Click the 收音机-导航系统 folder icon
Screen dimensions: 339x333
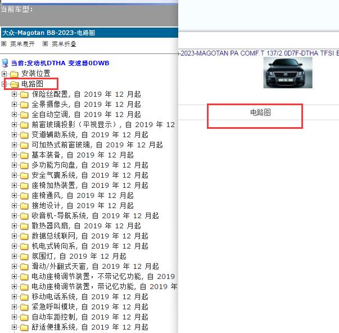(24, 216)
